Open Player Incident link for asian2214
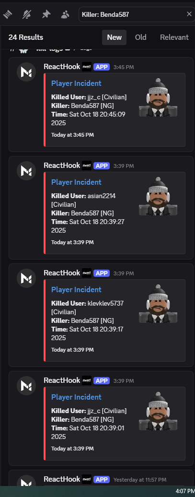Screen dimensions: 195x497 point(76,182)
